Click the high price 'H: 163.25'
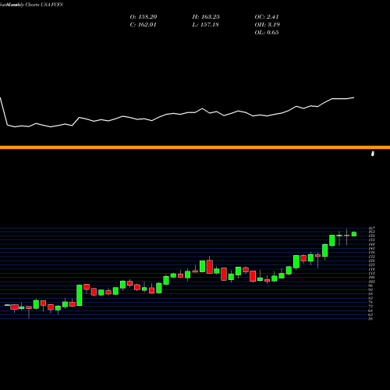The height and width of the screenshot is (390, 390). 206,17
